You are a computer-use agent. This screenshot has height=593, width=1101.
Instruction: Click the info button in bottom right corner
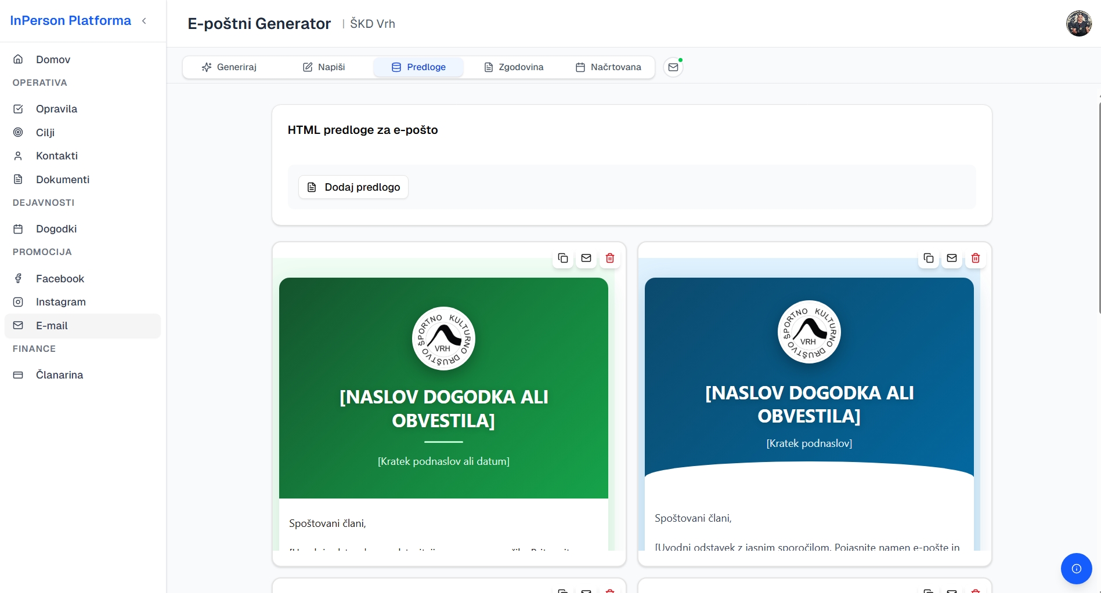click(1077, 569)
